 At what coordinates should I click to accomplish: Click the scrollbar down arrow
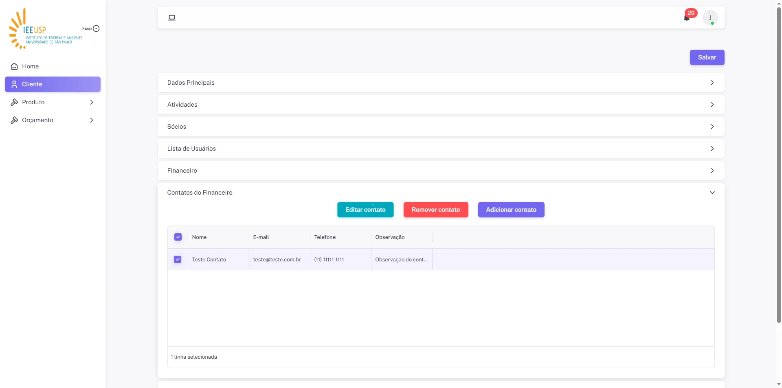(x=779, y=384)
